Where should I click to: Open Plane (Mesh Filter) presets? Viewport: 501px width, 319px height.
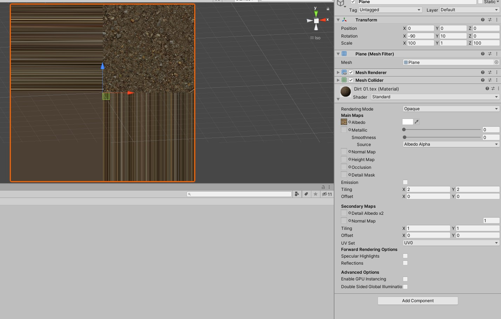click(x=490, y=54)
